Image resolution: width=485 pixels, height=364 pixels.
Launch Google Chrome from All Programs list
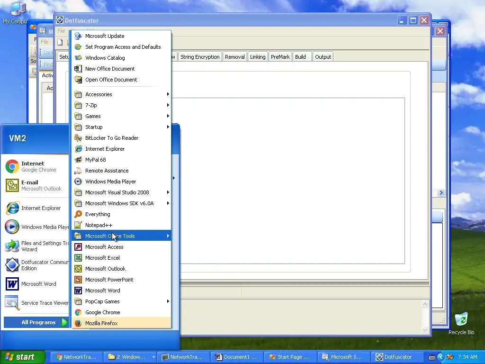click(x=121, y=312)
